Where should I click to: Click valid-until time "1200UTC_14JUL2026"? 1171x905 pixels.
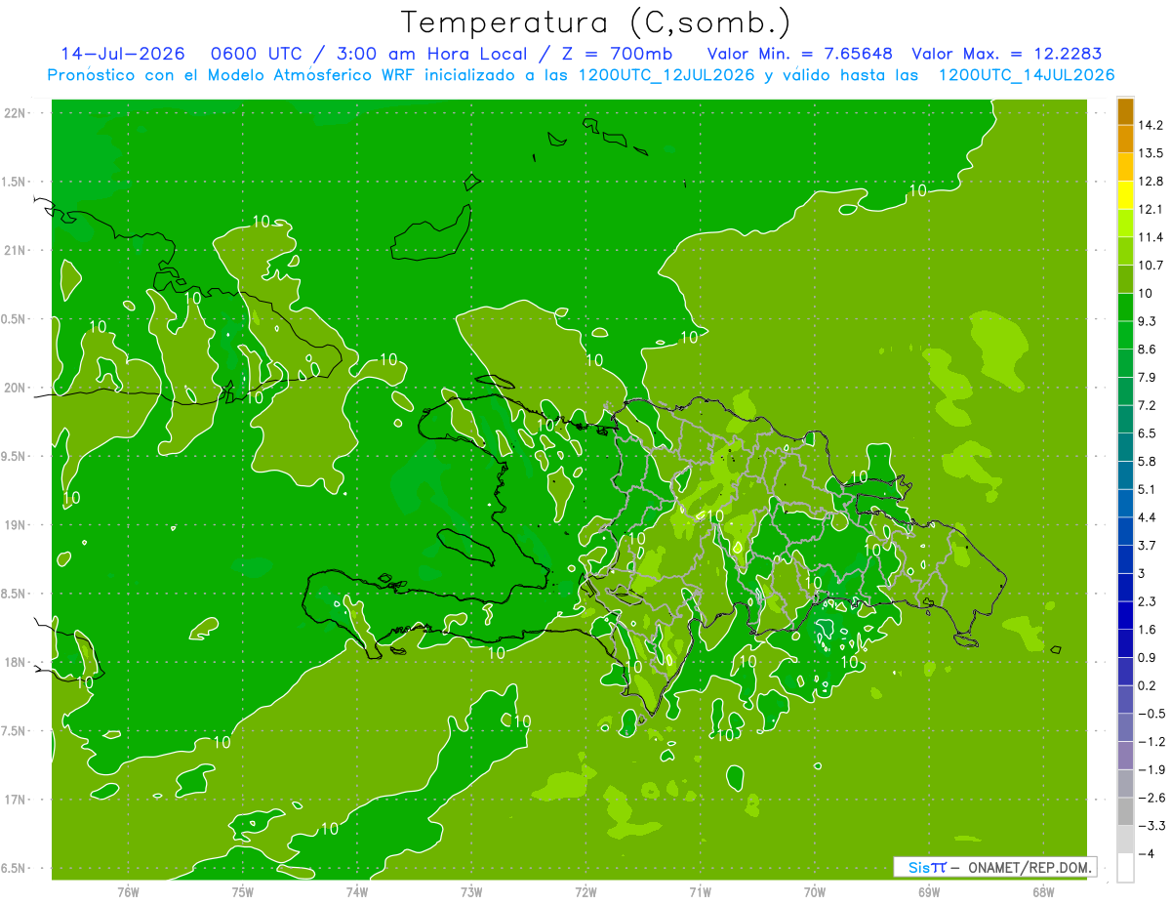click(x=1027, y=75)
